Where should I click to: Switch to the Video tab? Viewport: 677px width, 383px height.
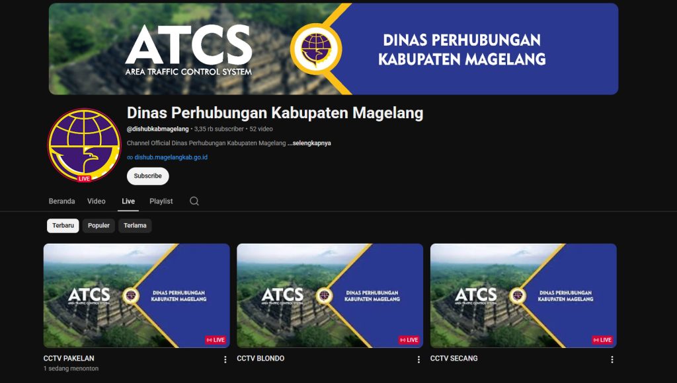pos(97,201)
